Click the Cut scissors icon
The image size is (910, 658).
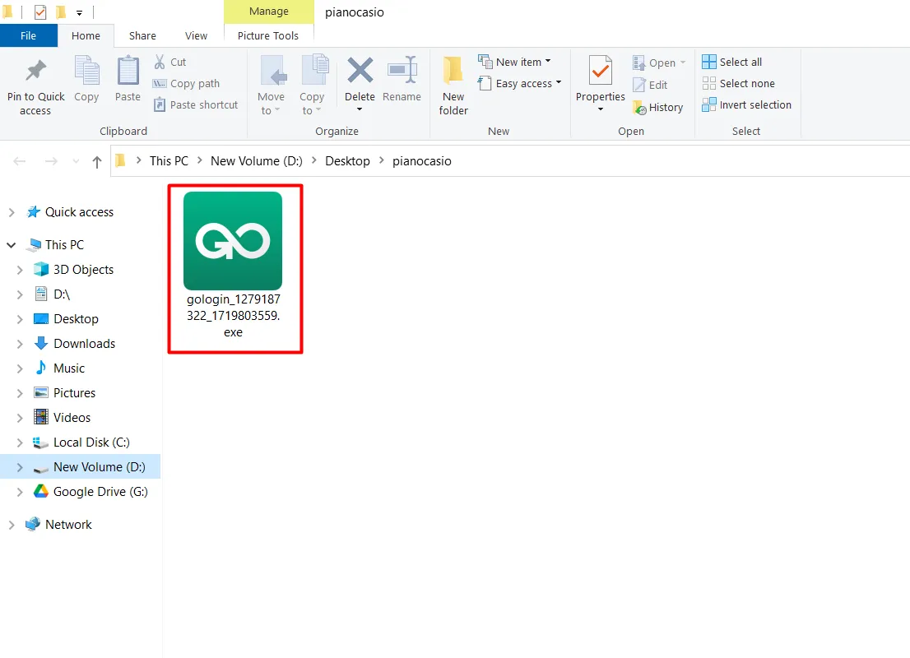pos(160,63)
